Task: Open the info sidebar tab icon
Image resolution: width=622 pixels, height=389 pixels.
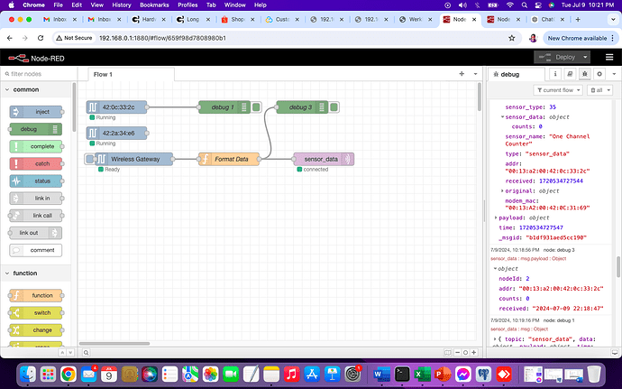Action: point(557,74)
